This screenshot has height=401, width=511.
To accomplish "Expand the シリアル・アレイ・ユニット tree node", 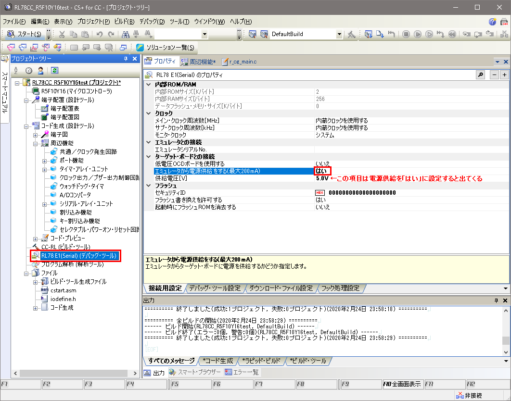I will tap(44, 204).
